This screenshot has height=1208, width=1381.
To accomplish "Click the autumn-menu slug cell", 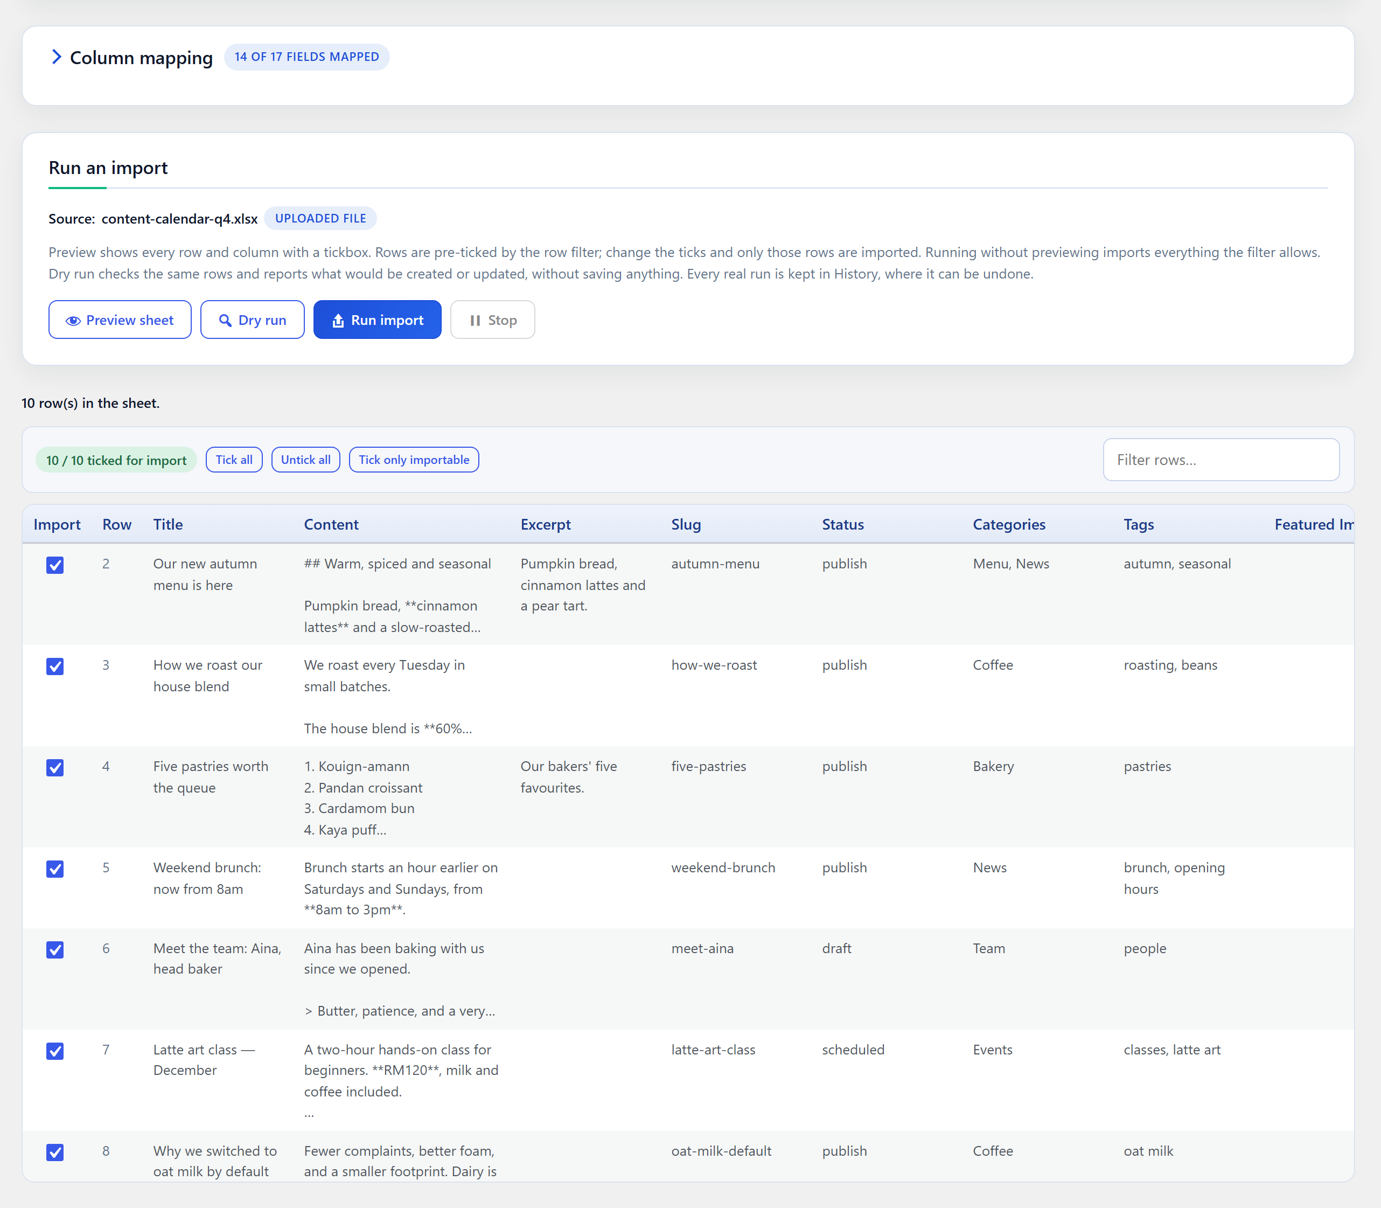I will point(715,564).
